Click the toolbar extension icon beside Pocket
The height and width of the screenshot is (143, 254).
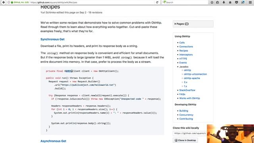pos(243,2)
